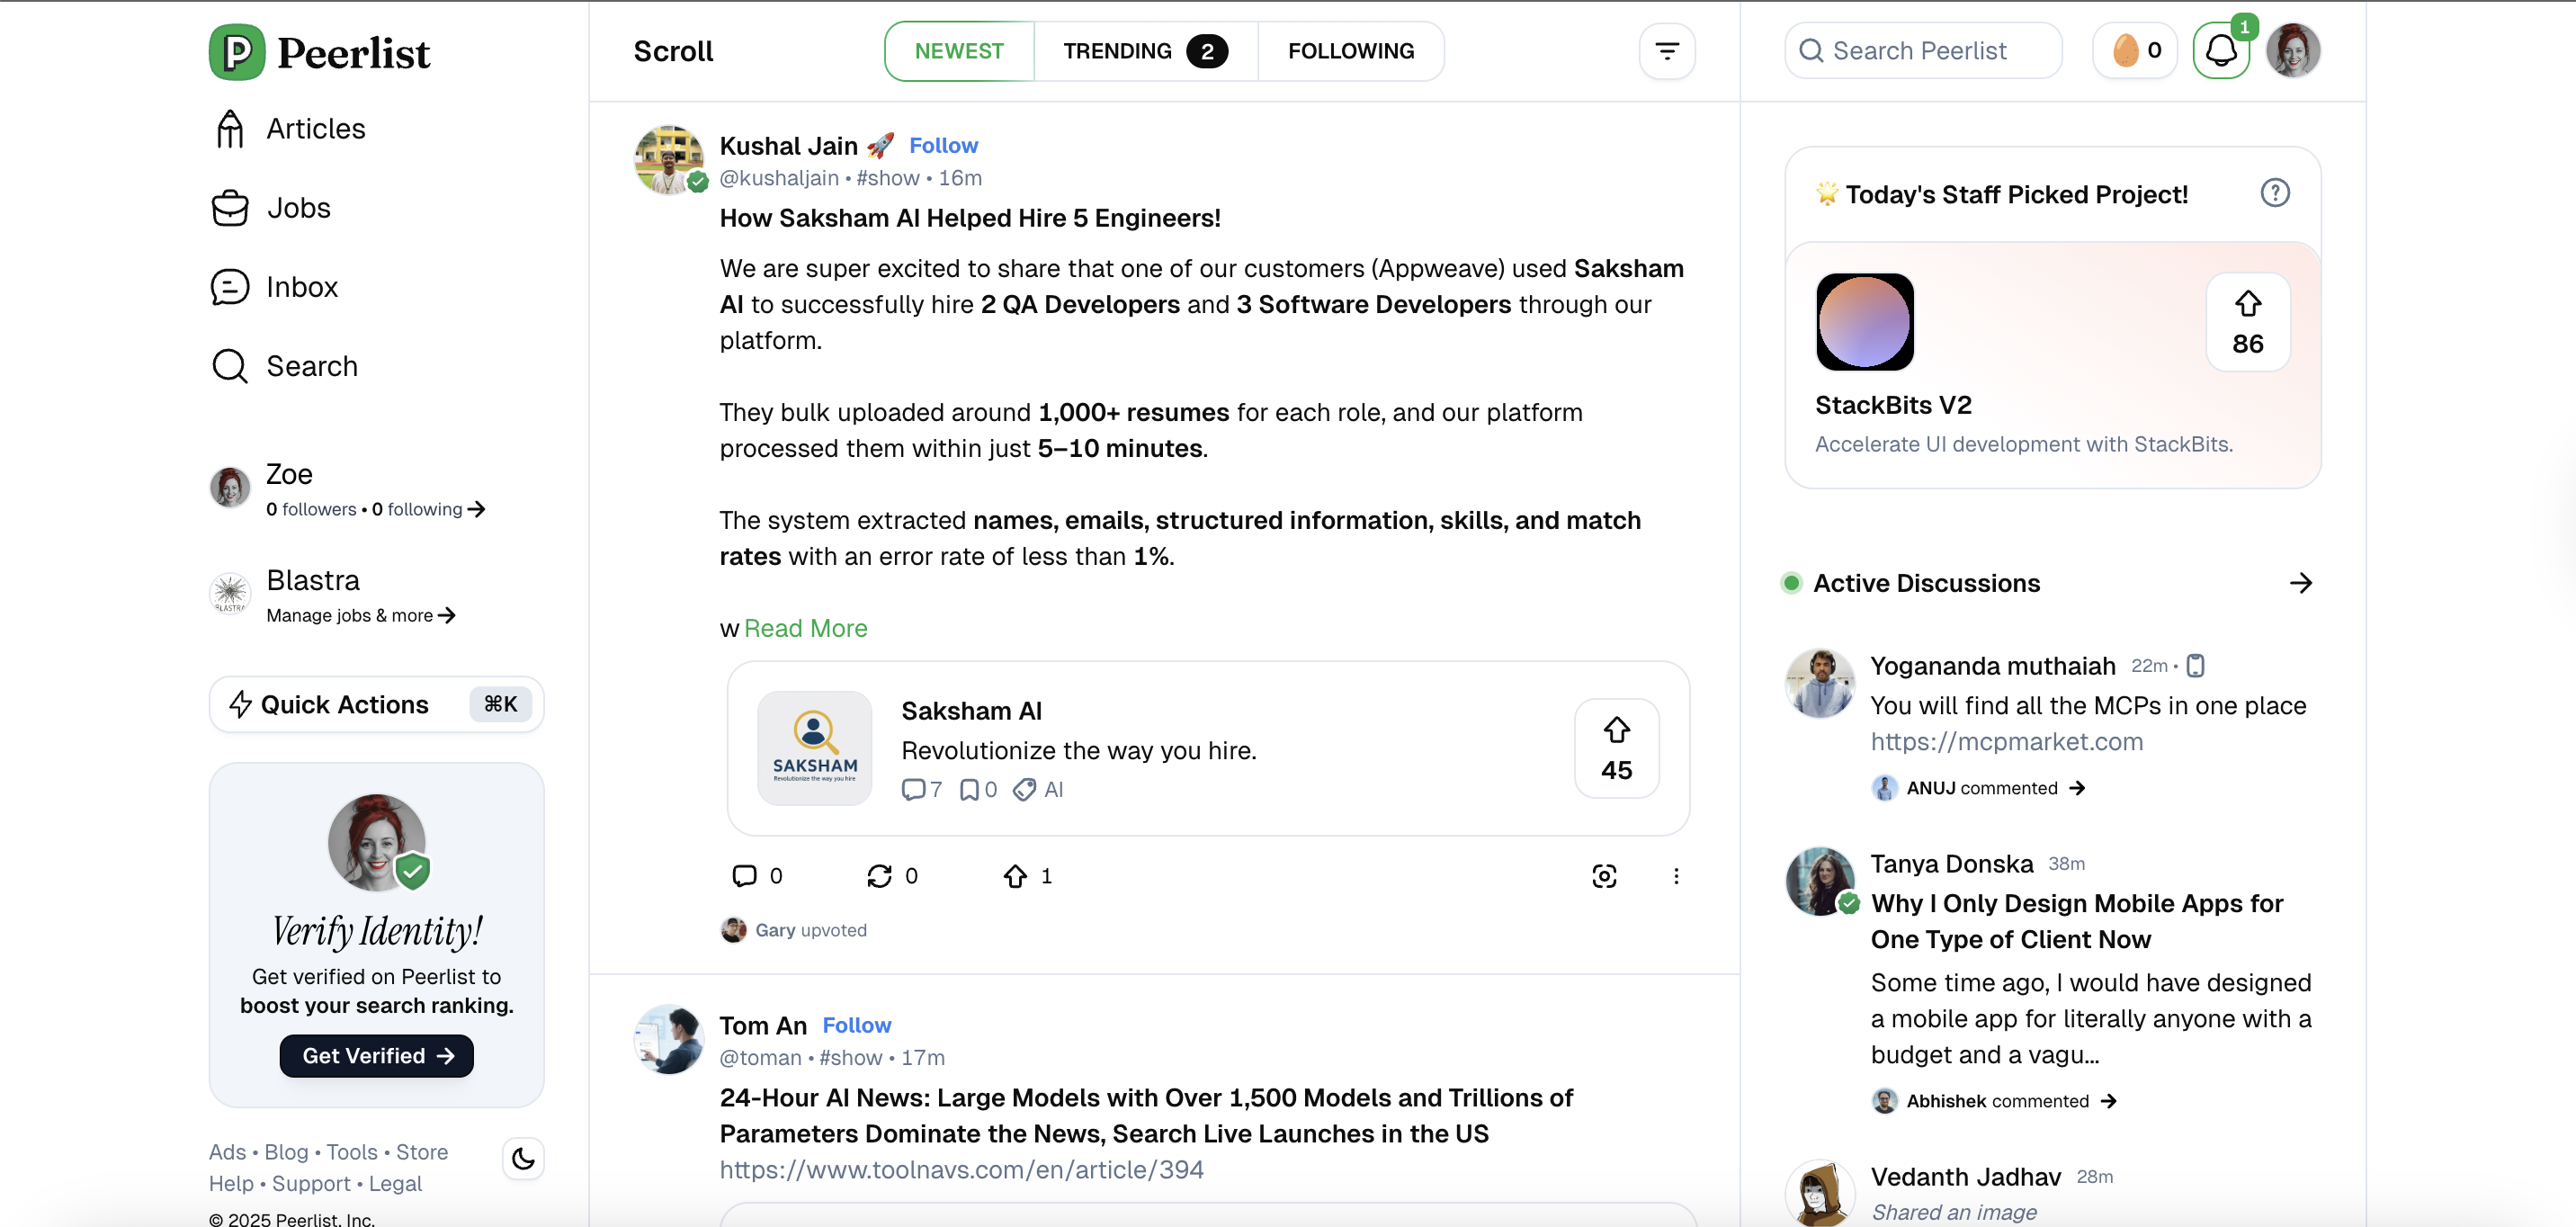Image resolution: width=2576 pixels, height=1227 pixels.
Task: Open the mcpmarket.com link
Action: pos(2006,742)
